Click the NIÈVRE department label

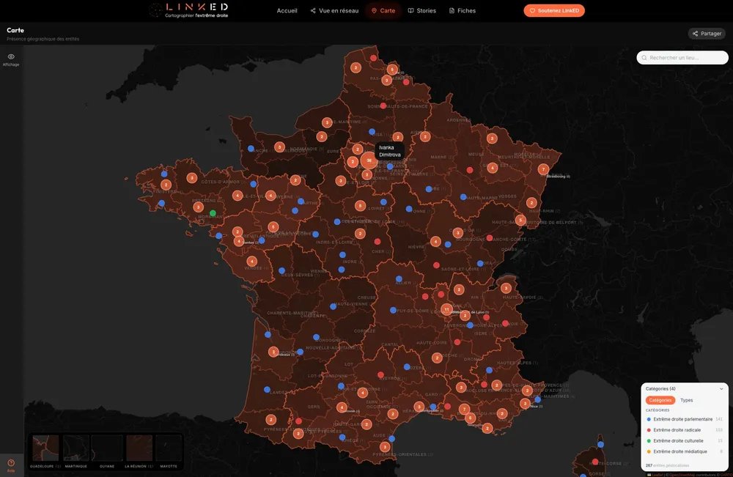[416, 247]
